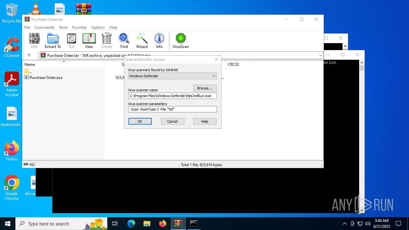The height and width of the screenshot is (230, 409).
Task: Launch the Wizard tool
Action: coord(142,41)
